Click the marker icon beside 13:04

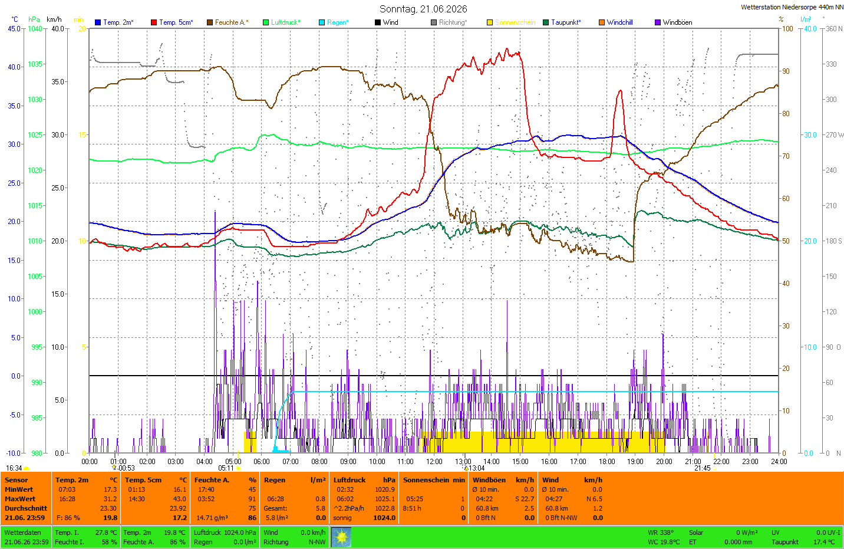coord(466,468)
